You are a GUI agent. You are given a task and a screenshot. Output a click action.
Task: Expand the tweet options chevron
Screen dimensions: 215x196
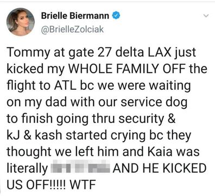point(206,16)
